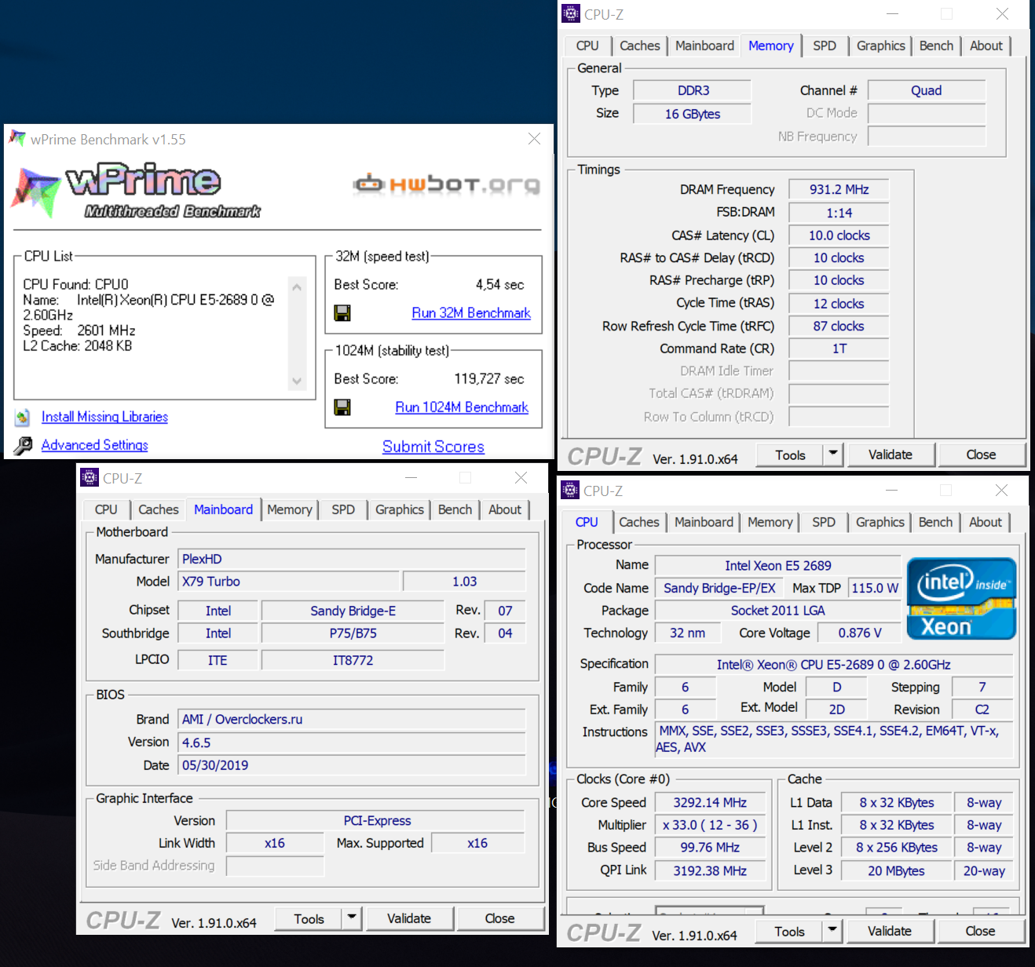
Task: Click the CPU-Z app icon in the Mainboard window title bar
Action: point(90,478)
